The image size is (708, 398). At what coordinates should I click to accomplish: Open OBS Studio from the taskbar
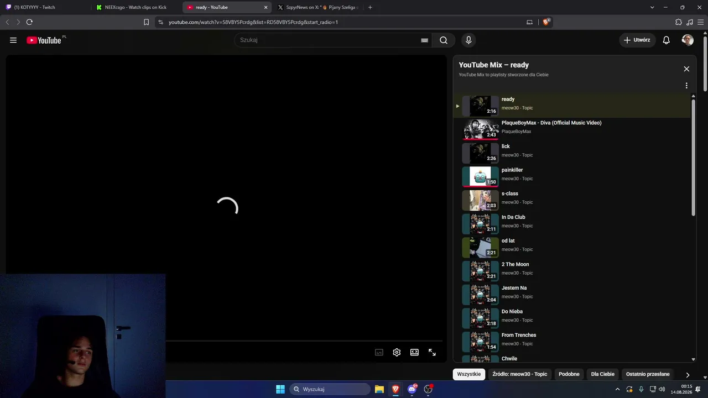coord(428,389)
